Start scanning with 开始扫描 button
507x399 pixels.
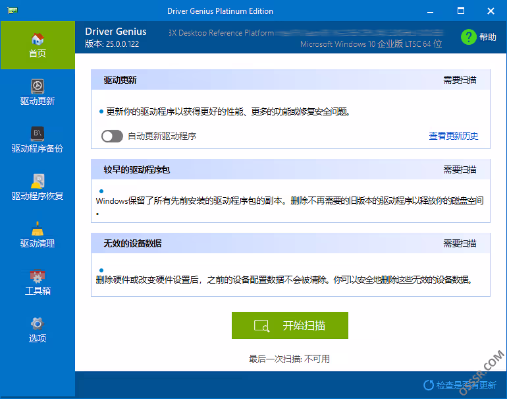click(290, 326)
